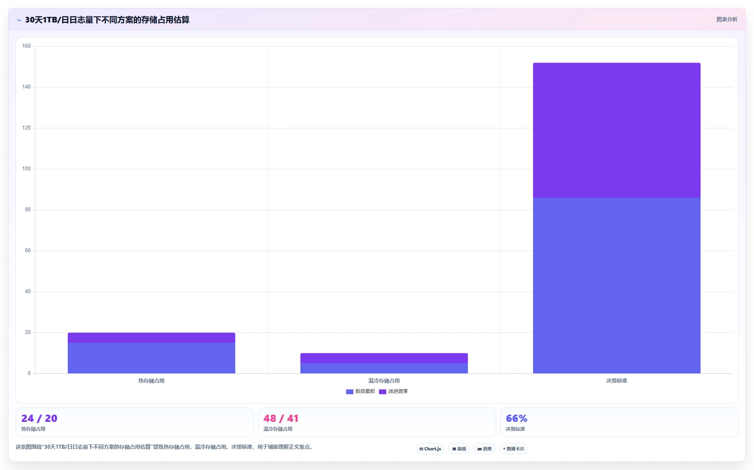The image size is (754, 470).
Task: Click the 进度 tag
Action: (484, 449)
